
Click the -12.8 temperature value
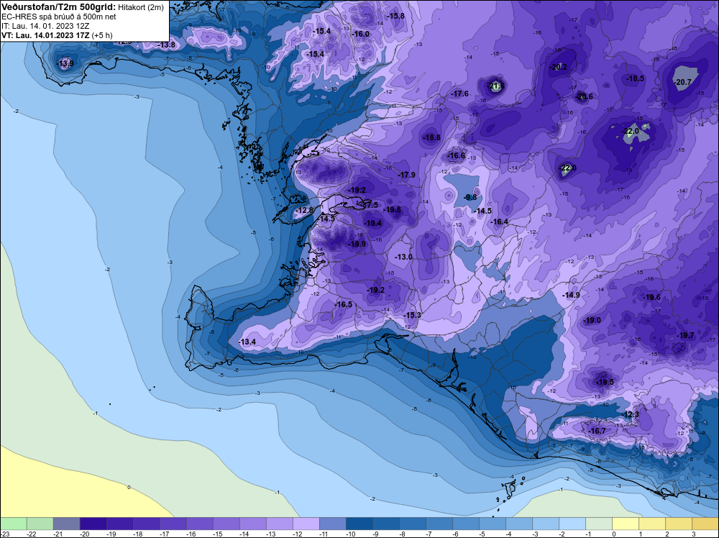(x=304, y=210)
